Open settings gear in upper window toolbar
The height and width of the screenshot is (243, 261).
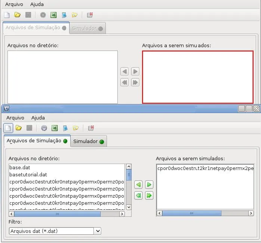[x=43, y=15]
